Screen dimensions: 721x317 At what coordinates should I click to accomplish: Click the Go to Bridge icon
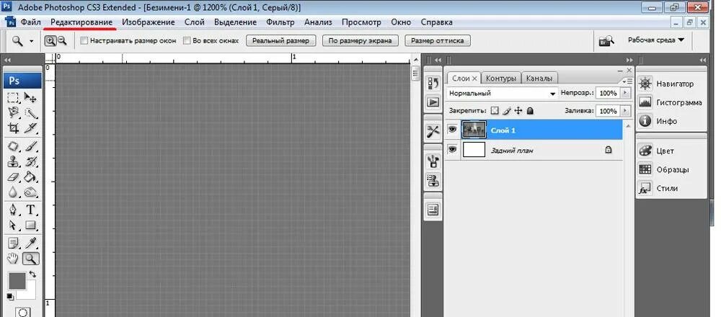point(606,41)
